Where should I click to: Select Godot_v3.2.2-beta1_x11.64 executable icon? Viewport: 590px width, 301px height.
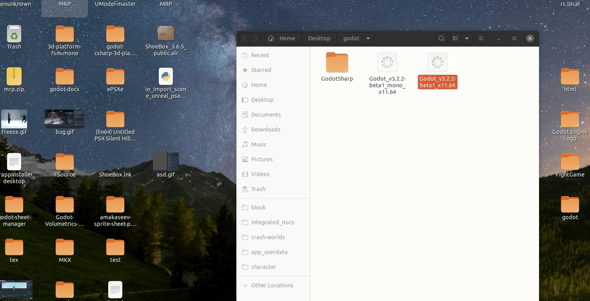pyautogui.click(x=438, y=63)
